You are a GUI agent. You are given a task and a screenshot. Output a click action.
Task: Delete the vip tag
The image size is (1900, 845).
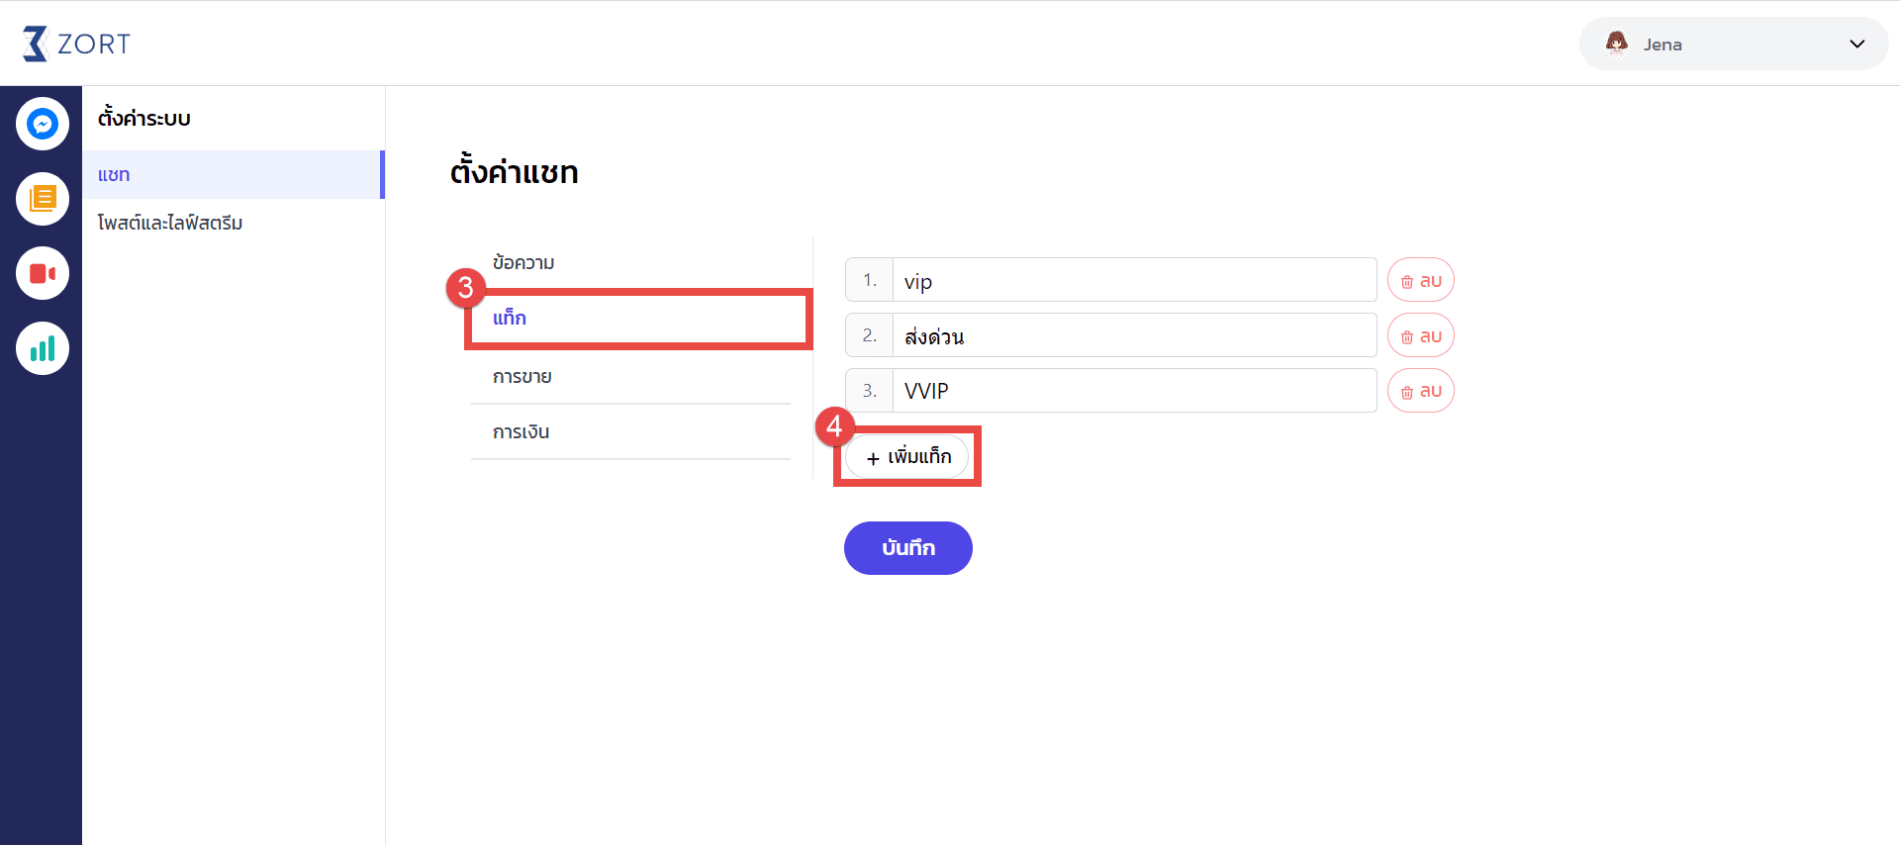(1420, 280)
